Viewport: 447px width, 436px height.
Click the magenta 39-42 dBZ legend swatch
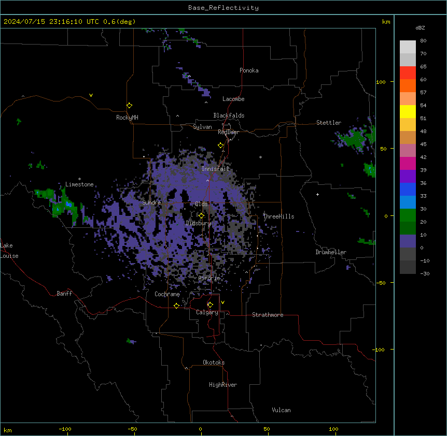pyautogui.click(x=408, y=163)
